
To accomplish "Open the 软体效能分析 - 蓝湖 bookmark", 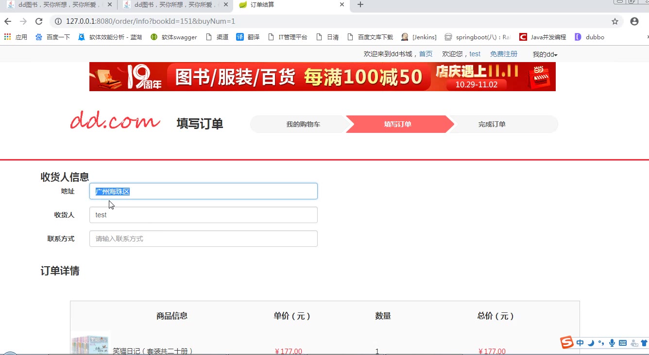I will [110, 37].
